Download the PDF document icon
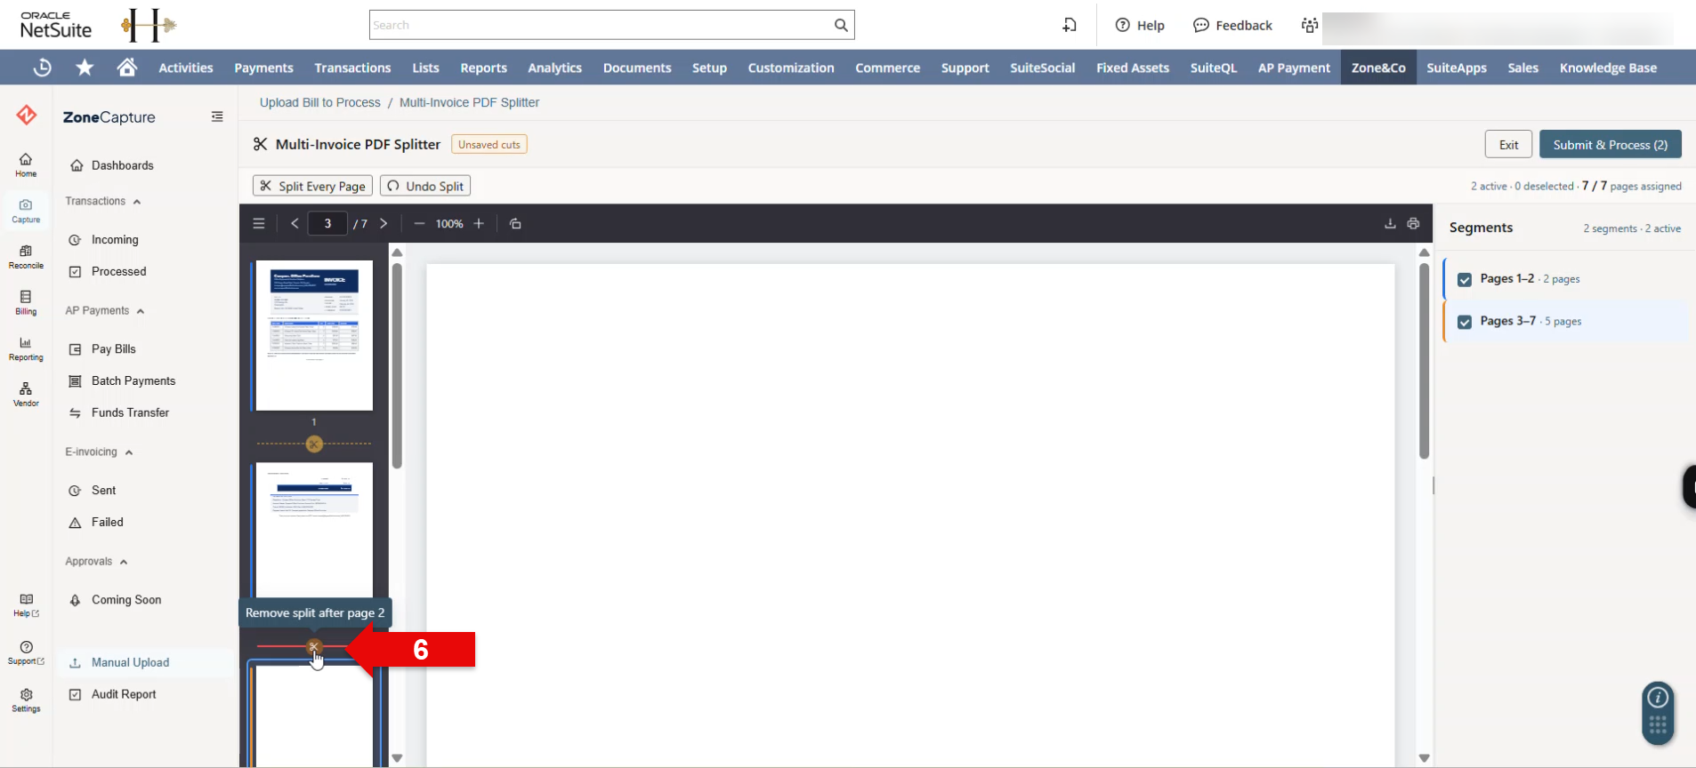The width and height of the screenshot is (1696, 768). (x=1390, y=224)
